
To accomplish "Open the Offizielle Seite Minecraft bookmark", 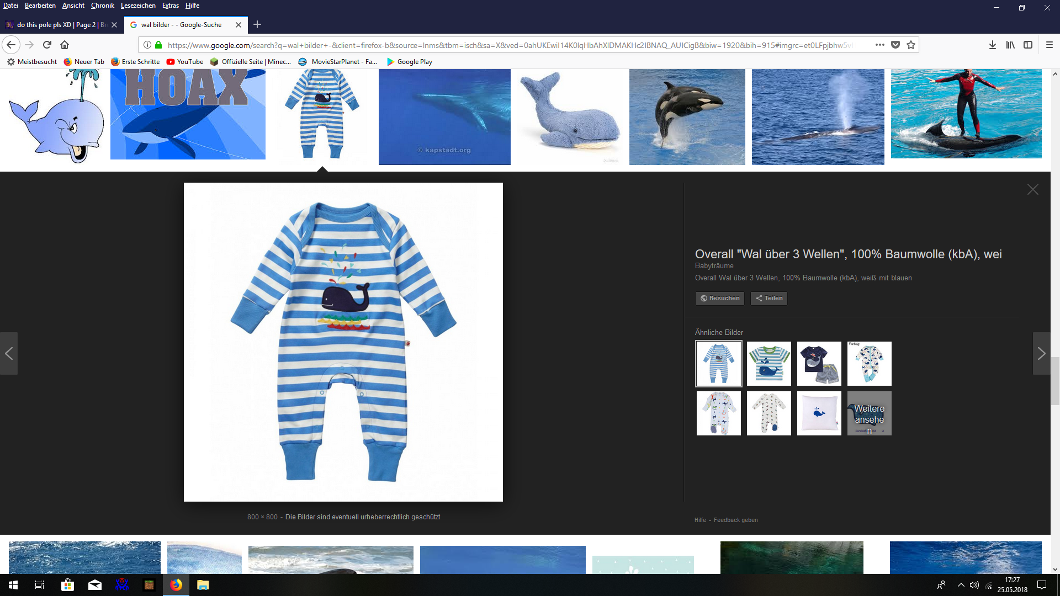I will coord(251,62).
